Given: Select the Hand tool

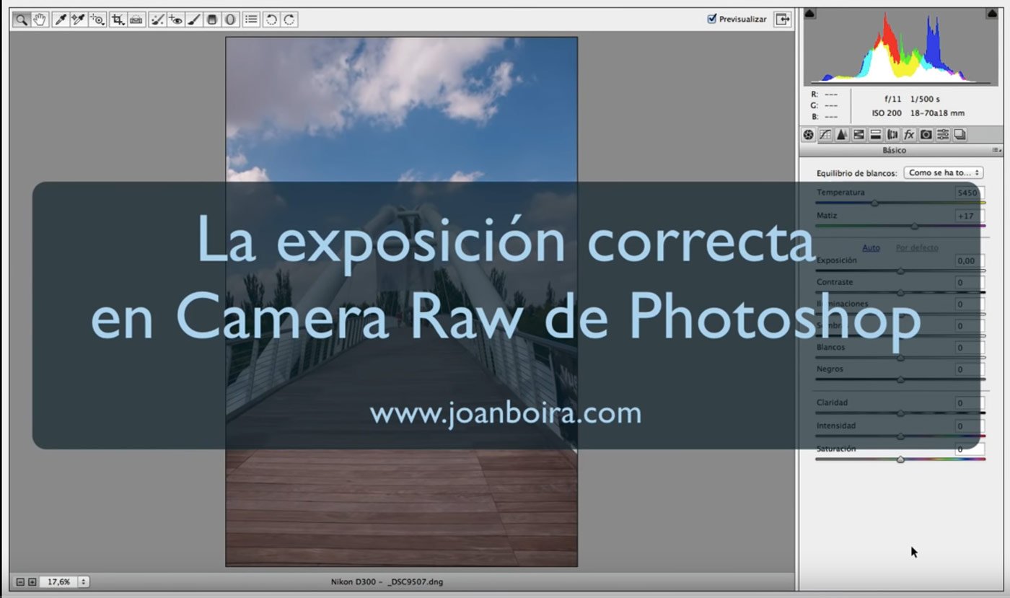Looking at the screenshot, I should (x=40, y=19).
